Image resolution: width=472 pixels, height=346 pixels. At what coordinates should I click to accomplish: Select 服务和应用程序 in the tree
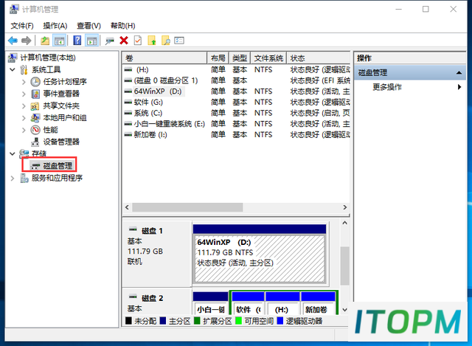tap(57, 178)
